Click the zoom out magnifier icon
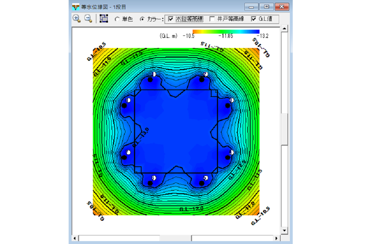366x244 pixels. [88, 19]
